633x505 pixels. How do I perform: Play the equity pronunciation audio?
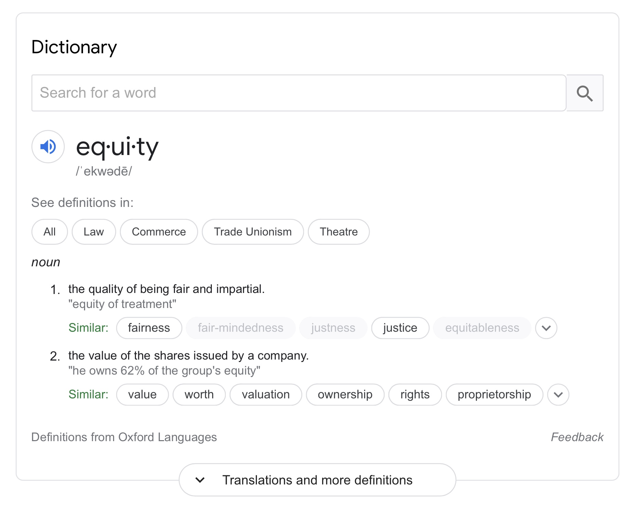(48, 147)
